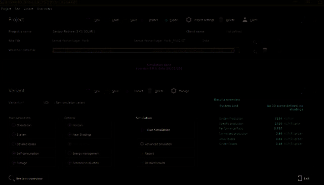Open the weather database icon
Viewport: 324px width, 185px height.
point(265,50)
